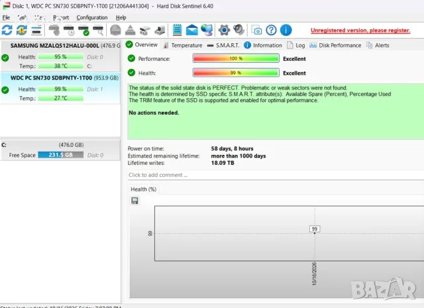424x308 pixels.
Task: Open the Alerts tab
Action: tap(378, 45)
